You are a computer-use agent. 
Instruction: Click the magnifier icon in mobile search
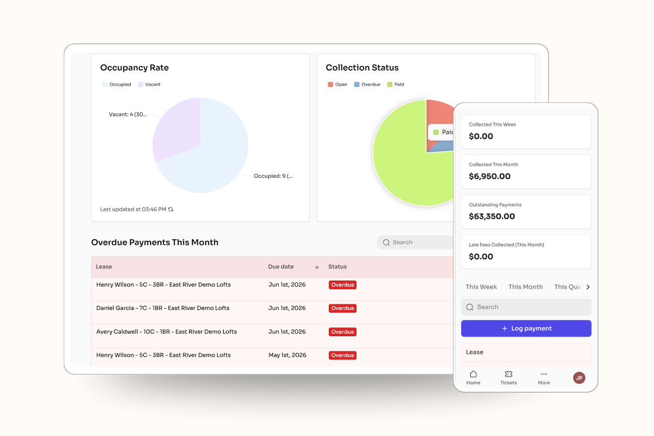click(469, 307)
